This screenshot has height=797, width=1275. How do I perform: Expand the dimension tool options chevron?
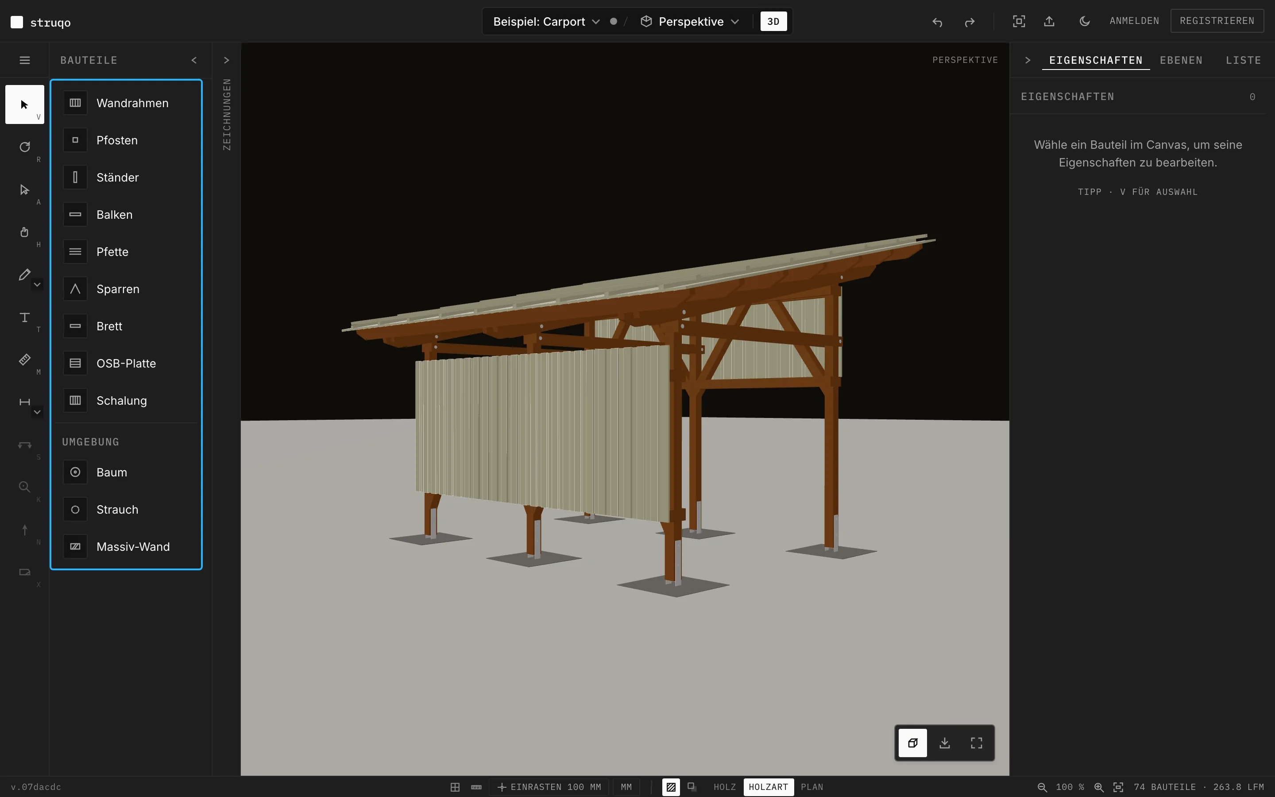37,412
